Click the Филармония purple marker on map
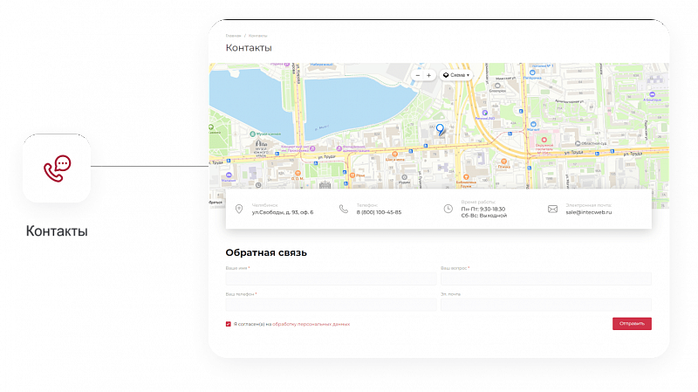 (x=339, y=148)
